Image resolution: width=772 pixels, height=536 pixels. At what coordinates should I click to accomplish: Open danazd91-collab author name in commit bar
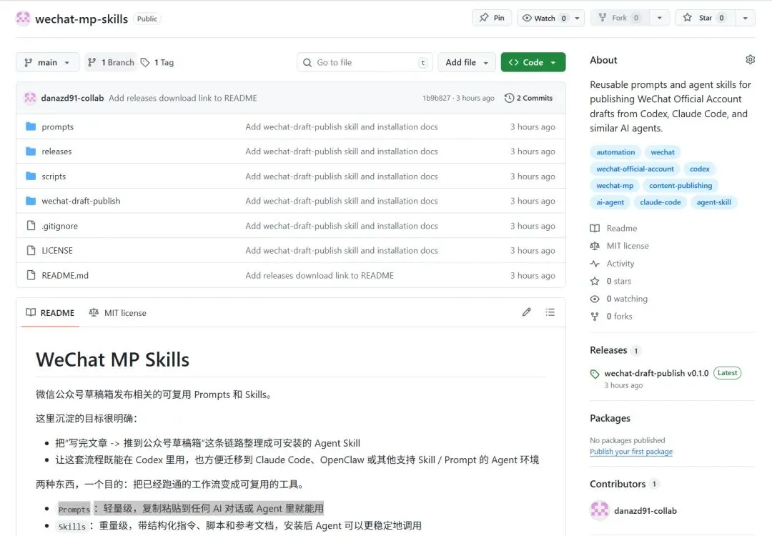72,98
